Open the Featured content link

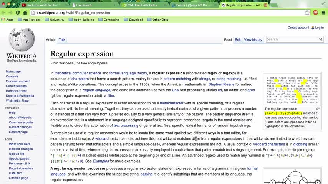point(18,81)
